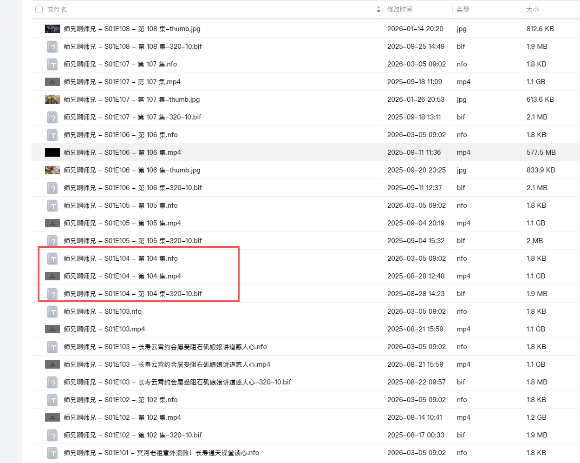Screen dimensions: 580x463
Task: Click the text icon of S01E106 第 106 集.nfo
Action: pyautogui.click(x=52, y=135)
